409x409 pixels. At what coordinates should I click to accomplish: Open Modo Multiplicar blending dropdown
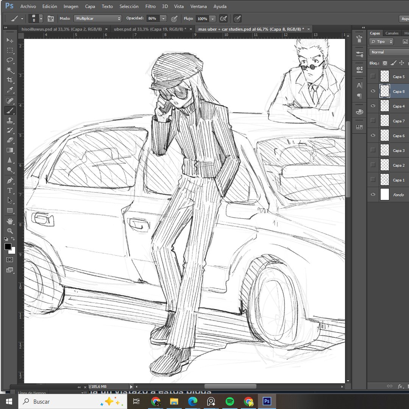[x=98, y=19]
